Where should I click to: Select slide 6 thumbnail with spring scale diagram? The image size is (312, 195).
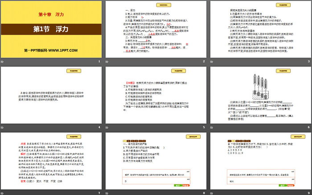coord(261,95)
